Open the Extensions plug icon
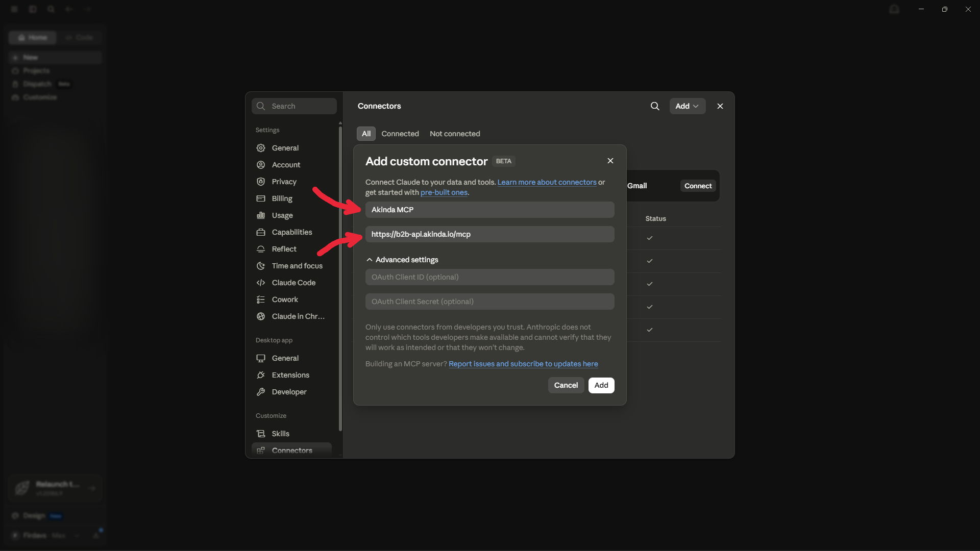The width and height of the screenshot is (980, 551). tap(261, 375)
